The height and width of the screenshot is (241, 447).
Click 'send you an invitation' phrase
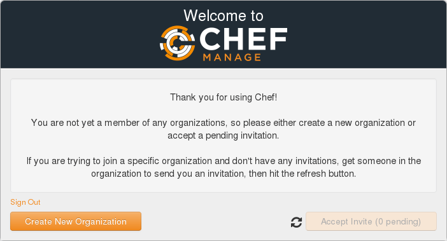[x=199, y=174]
